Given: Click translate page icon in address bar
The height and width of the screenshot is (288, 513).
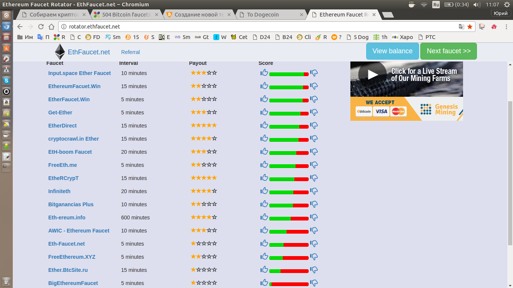Looking at the screenshot, I should click(462, 27).
